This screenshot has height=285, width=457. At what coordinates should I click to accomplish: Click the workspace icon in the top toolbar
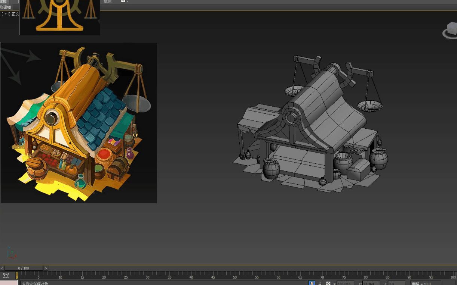pos(123,1)
